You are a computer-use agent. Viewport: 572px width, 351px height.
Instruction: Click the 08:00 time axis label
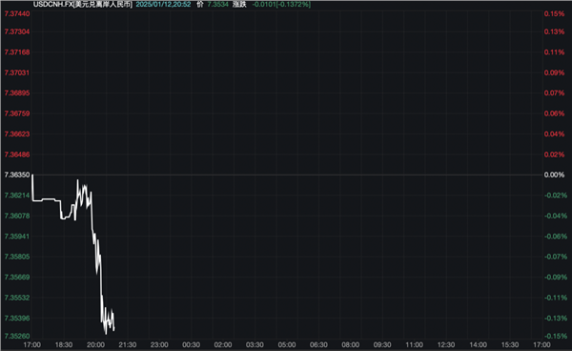coord(350,344)
